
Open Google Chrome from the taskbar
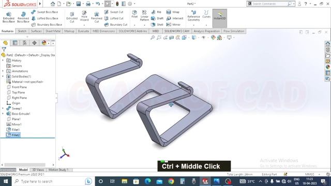click(x=171, y=181)
